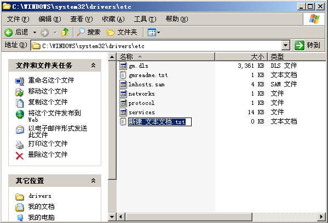Click print this file printer icon
328x223 pixels.
(x=20, y=144)
